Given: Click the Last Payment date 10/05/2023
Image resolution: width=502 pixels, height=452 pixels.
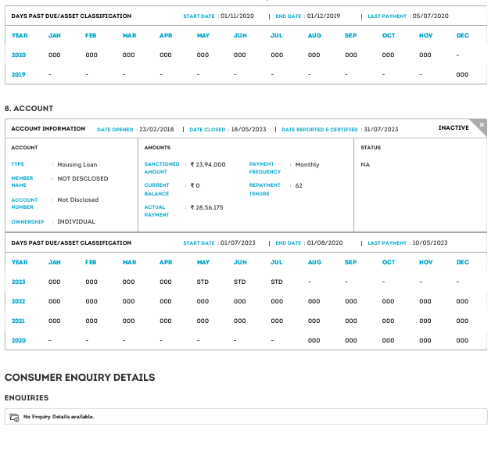Looking at the screenshot, I should coord(431,243).
